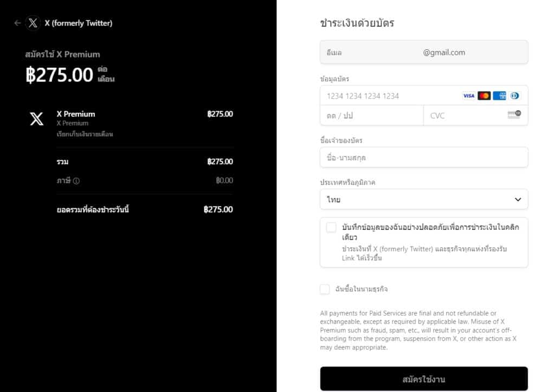
Task: Click the card number field
Action: point(390,96)
